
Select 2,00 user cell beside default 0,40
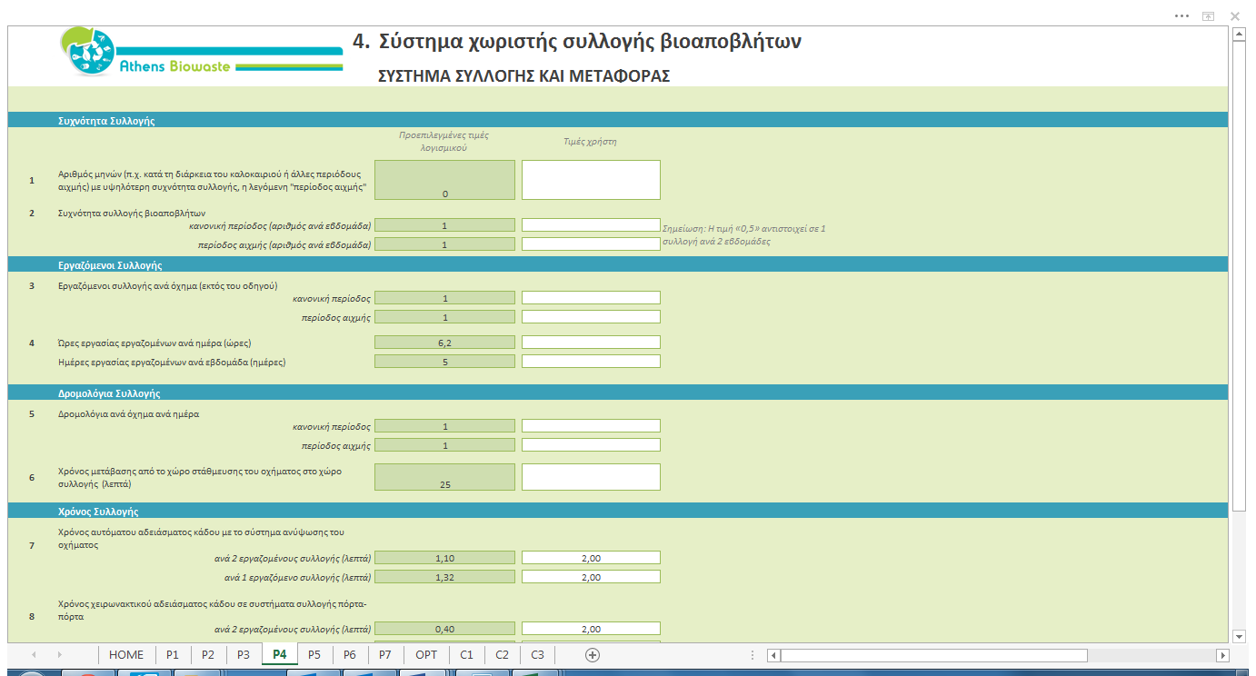click(x=591, y=629)
